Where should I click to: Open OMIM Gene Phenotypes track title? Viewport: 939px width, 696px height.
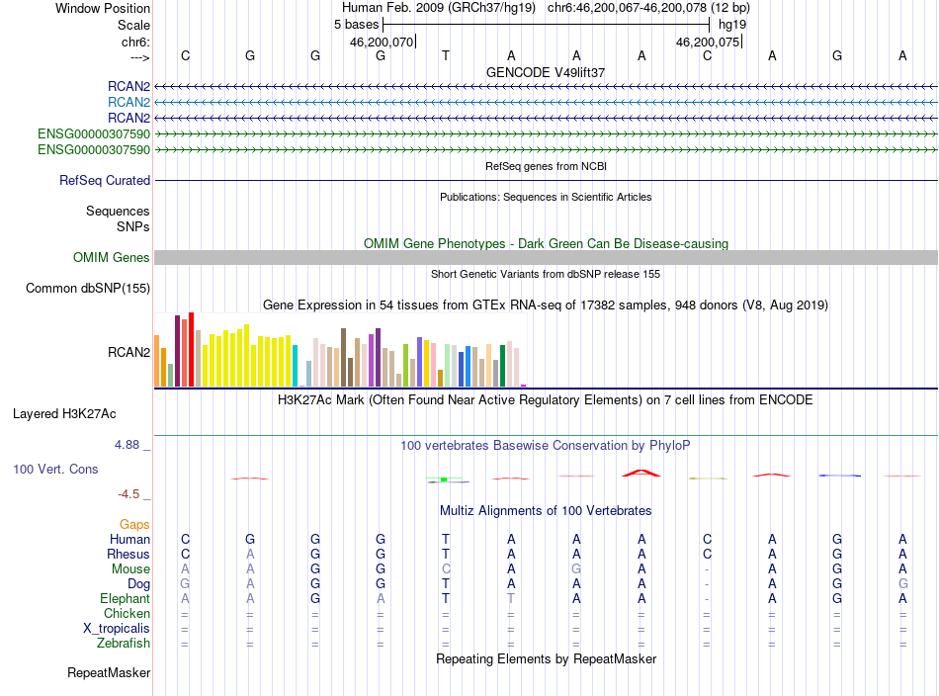(546, 244)
